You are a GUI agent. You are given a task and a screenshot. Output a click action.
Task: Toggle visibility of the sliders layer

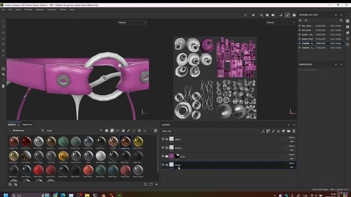pos(163,139)
